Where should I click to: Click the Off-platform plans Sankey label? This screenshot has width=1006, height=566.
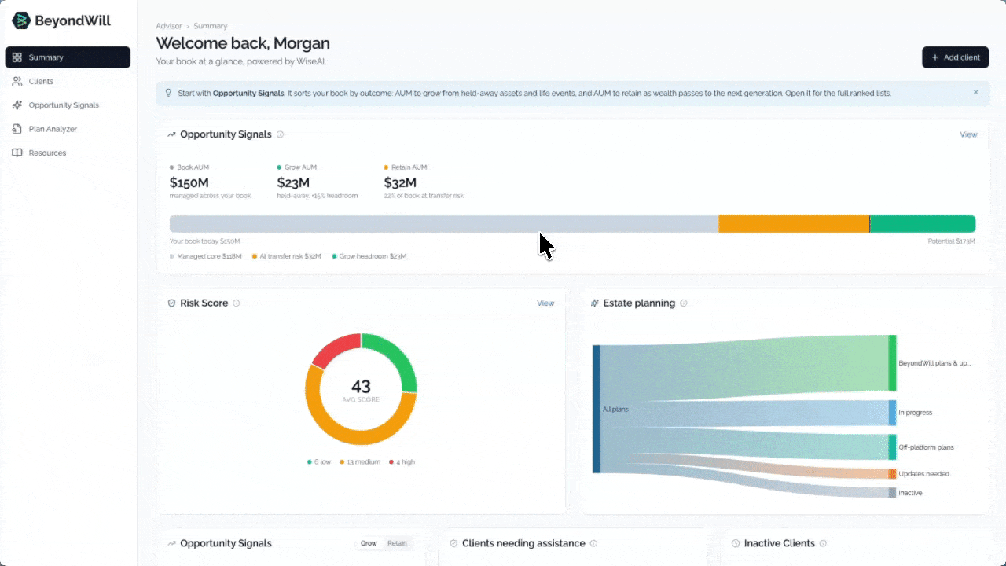pyautogui.click(x=926, y=447)
